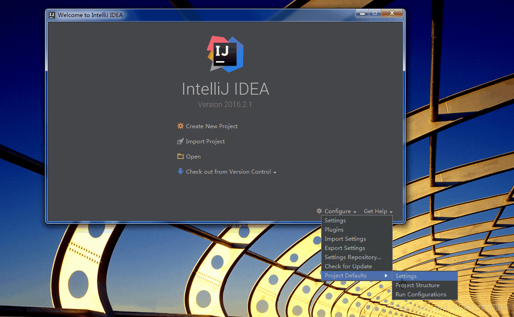Select Settings in the Project Defaults submenu
The image size is (514, 317).
(x=425, y=276)
